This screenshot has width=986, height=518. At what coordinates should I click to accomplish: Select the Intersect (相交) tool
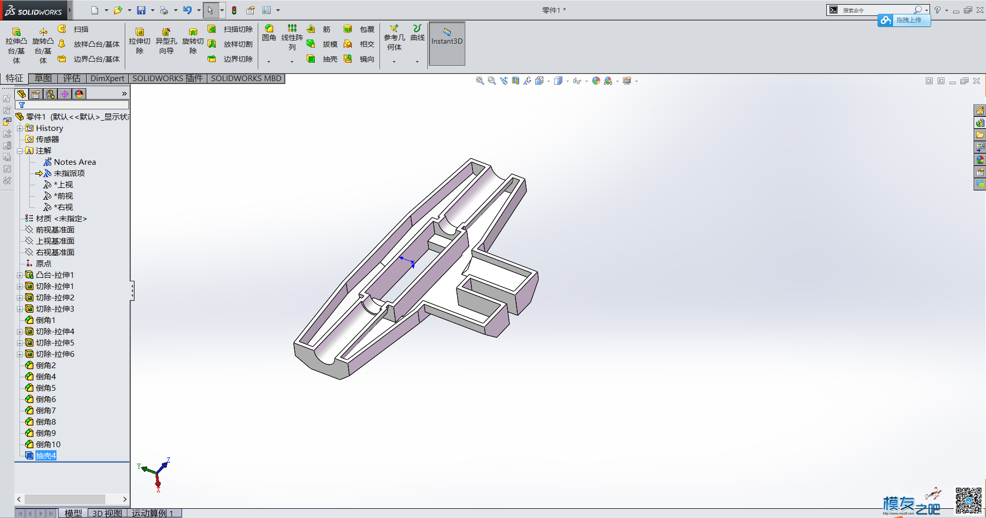pos(359,44)
